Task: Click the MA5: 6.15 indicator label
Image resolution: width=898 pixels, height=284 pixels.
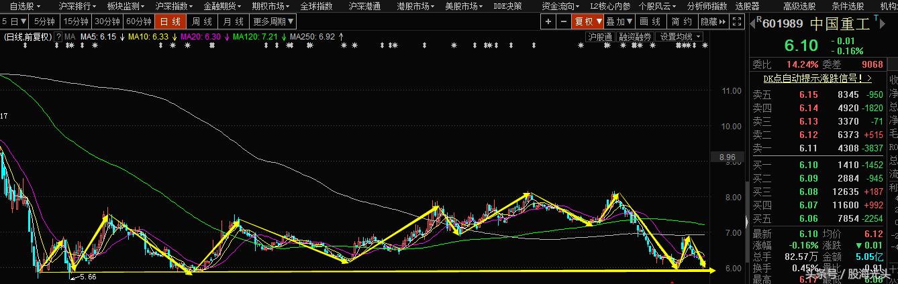Action: click(x=99, y=36)
